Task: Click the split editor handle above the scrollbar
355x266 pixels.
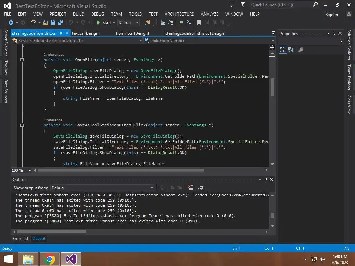Action: pos(272,47)
